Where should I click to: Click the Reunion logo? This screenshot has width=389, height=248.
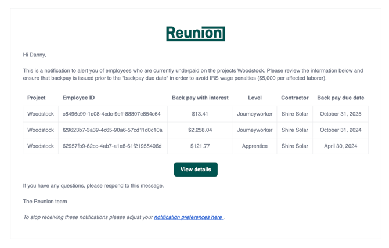pyautogui.click(x=195, y=34)
